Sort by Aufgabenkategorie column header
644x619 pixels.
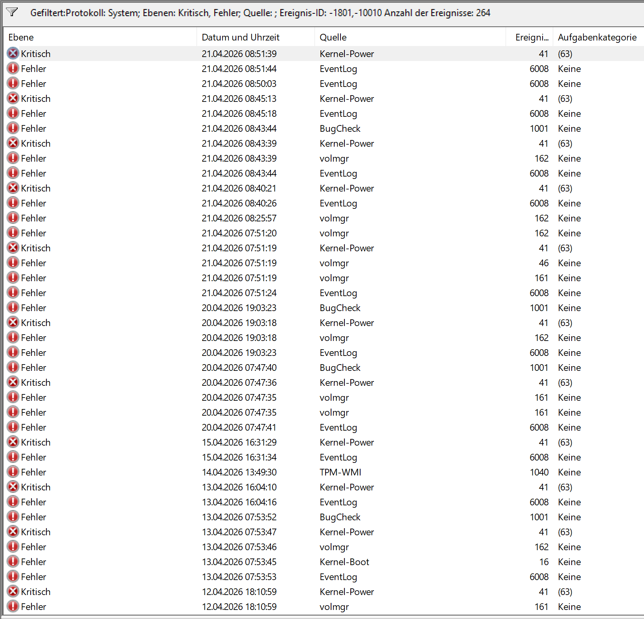point(598,37)
